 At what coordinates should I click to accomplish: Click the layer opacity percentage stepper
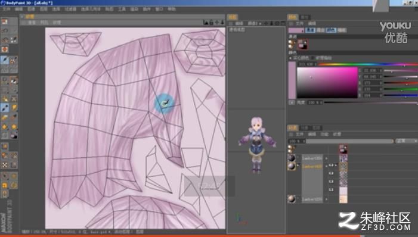[x=304, y=141]
